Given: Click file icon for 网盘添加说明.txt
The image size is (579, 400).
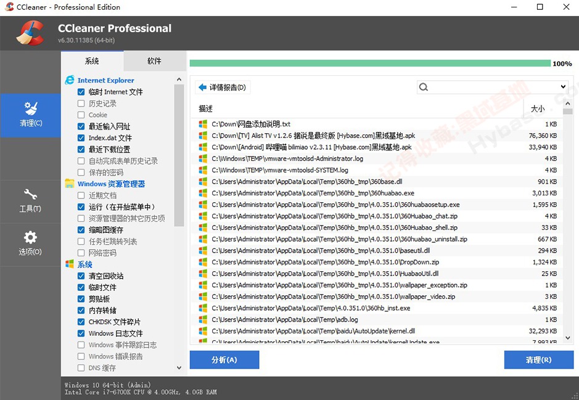Looking at the screenshot, I should tap(203, 124).
